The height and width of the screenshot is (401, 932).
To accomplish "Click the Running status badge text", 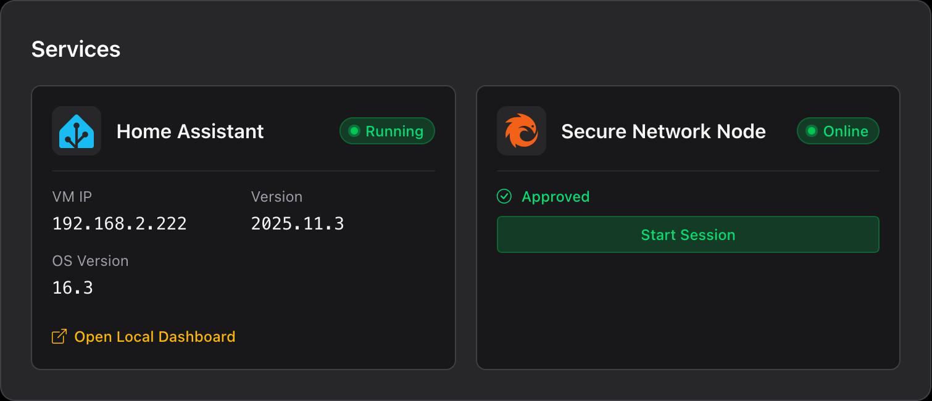I will [394, 131].
